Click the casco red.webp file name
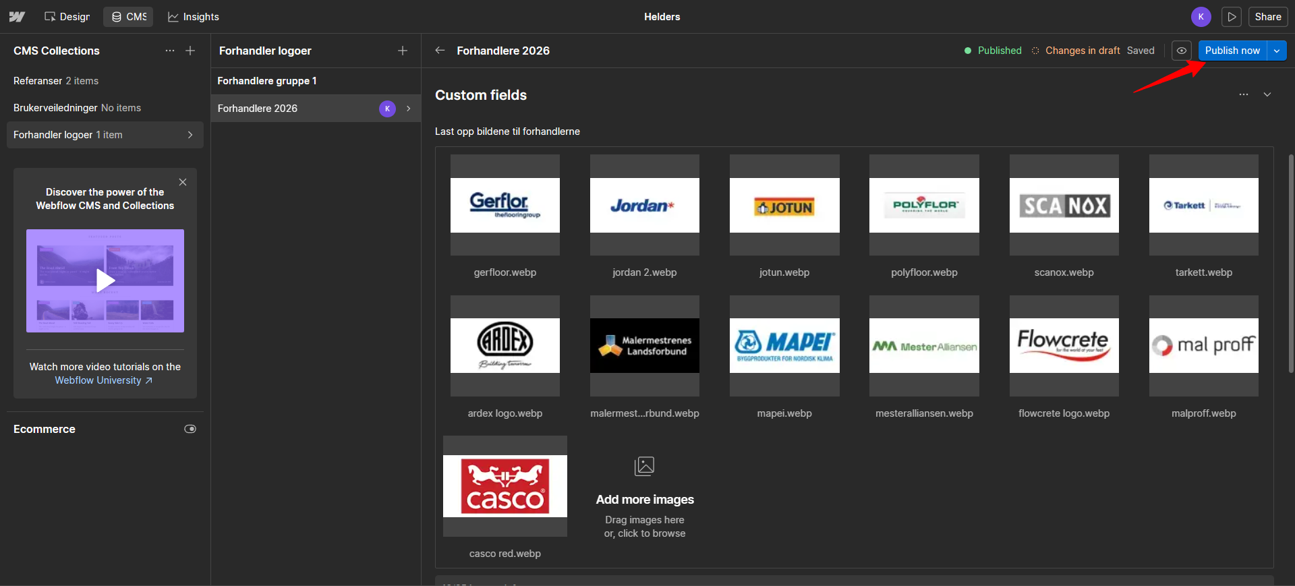This screenshot has height=586, width=1295. 505,554
